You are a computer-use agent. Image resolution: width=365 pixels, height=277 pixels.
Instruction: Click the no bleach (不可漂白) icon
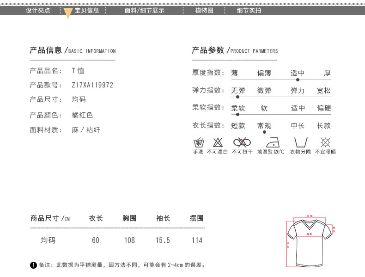(x=218, y=142)
